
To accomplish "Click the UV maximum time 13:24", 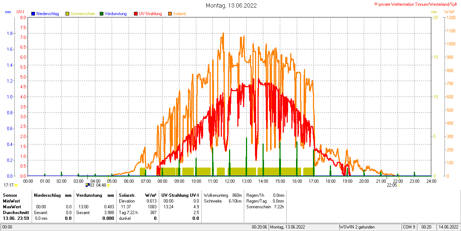I will (x=169, y=206).
